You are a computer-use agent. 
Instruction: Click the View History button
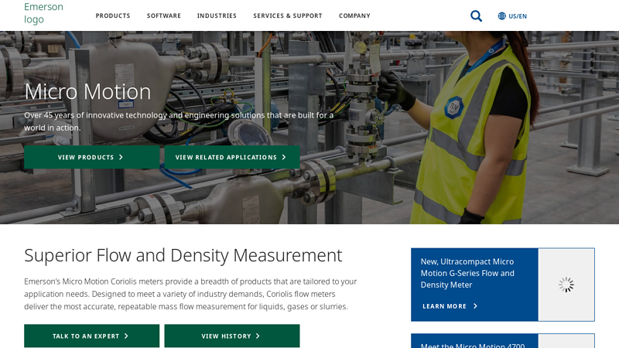click(232, 336)
